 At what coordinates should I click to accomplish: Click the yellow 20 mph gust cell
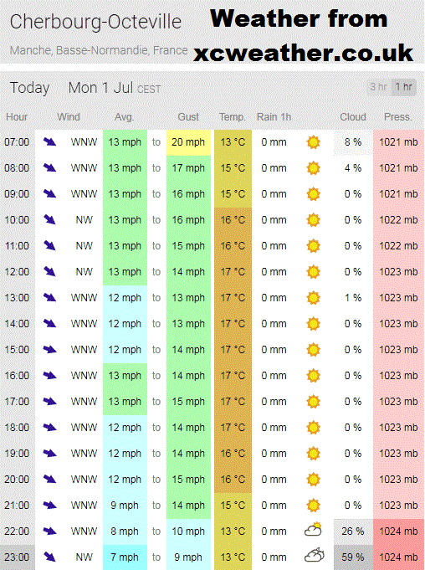pos(188,142)
